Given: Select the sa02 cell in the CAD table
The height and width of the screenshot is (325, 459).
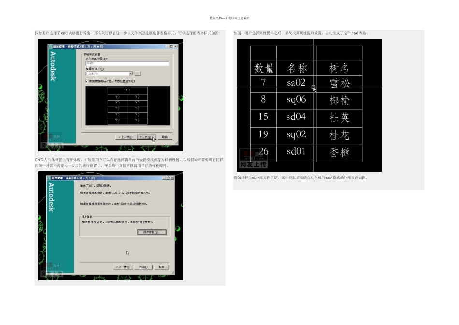Looking at the screenshot, I should 296,83.
